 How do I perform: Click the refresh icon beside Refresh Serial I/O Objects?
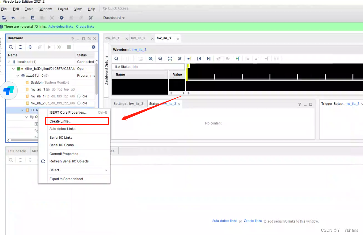(43, 161)
